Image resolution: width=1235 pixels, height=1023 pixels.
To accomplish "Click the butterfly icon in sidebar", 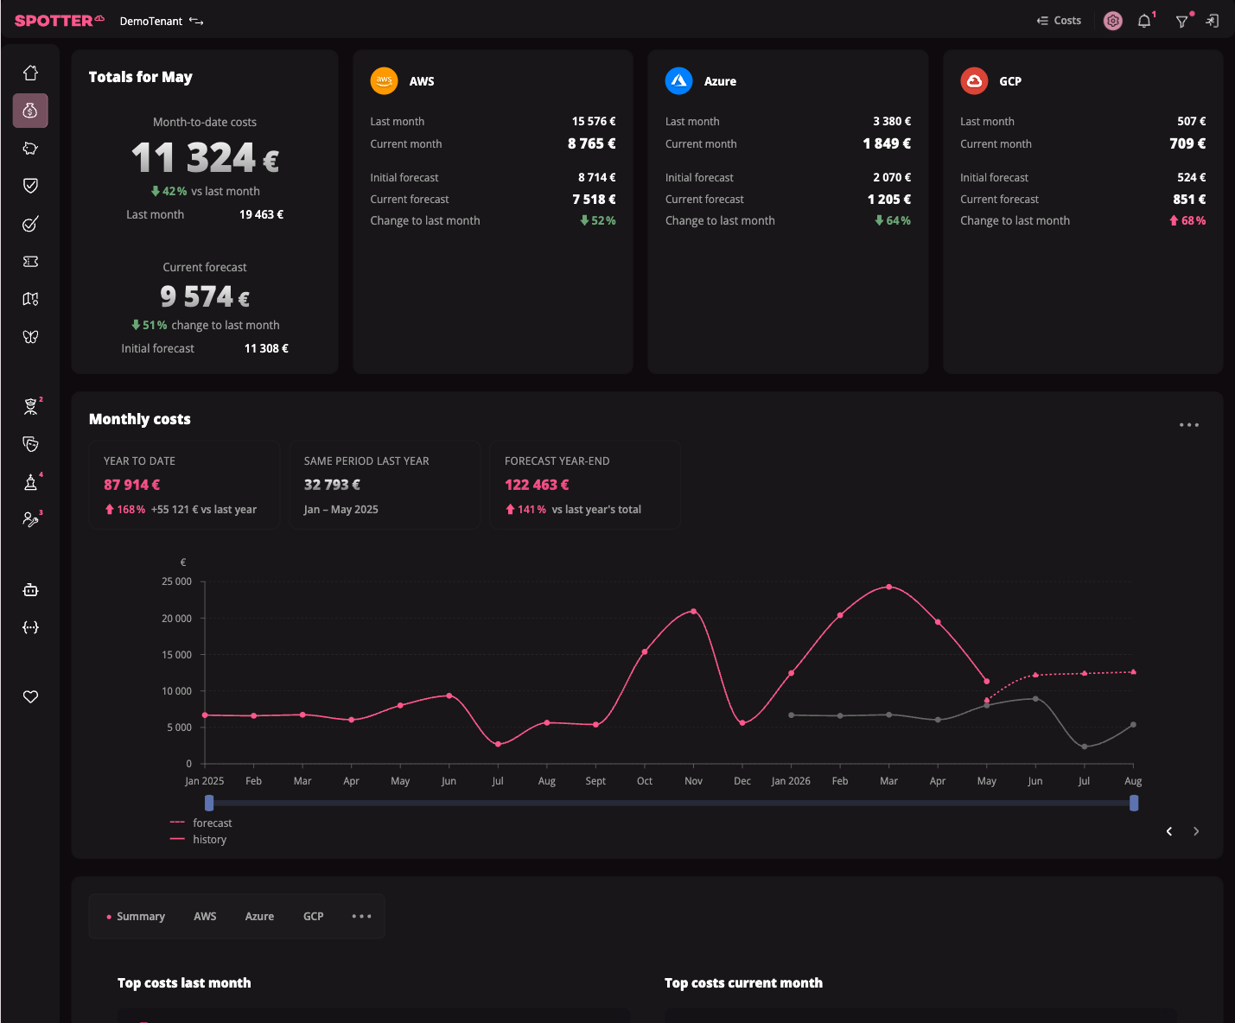I will point(30,337).
